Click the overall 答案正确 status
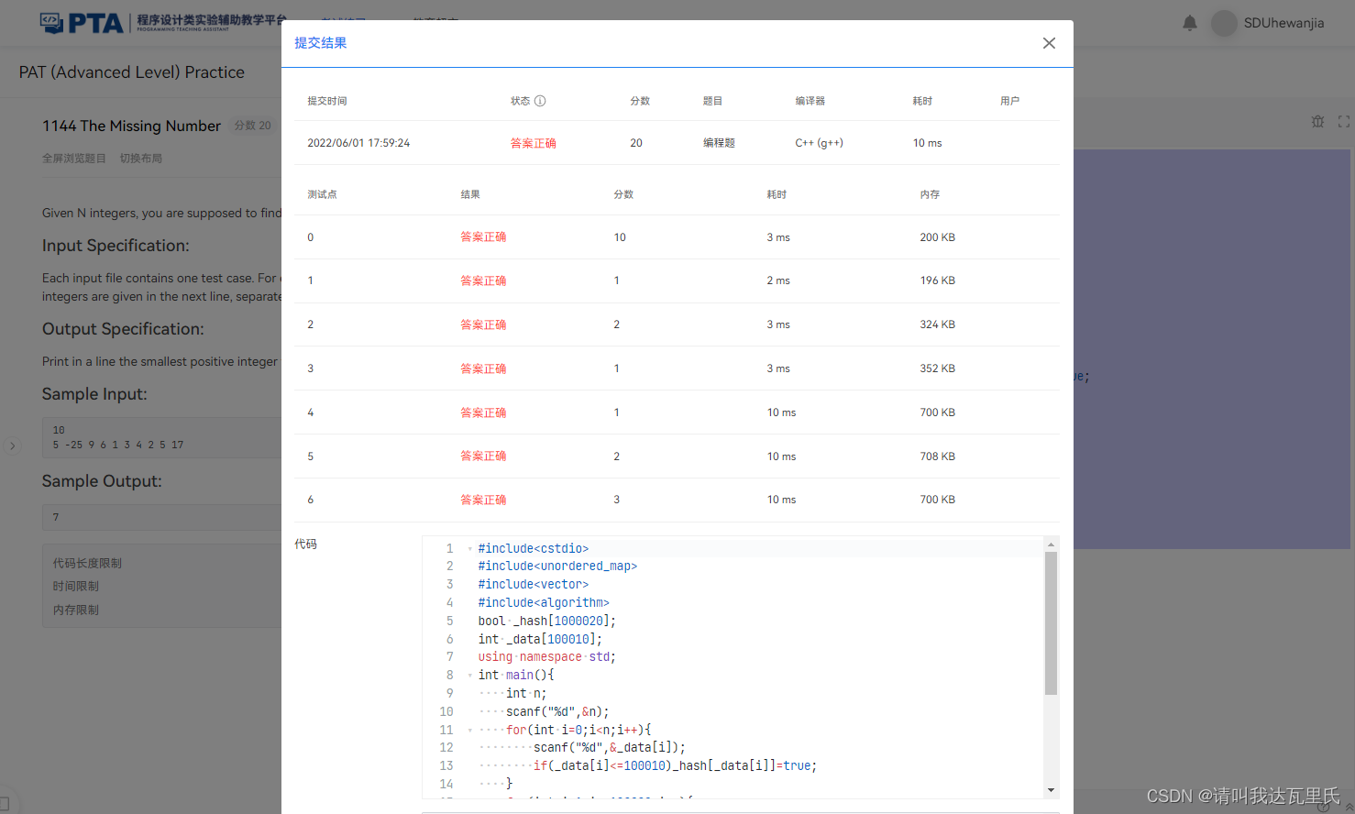Image resolution: width=1355 pixels, height=814 pixels. pyautogui.click(x=534, y=143)
